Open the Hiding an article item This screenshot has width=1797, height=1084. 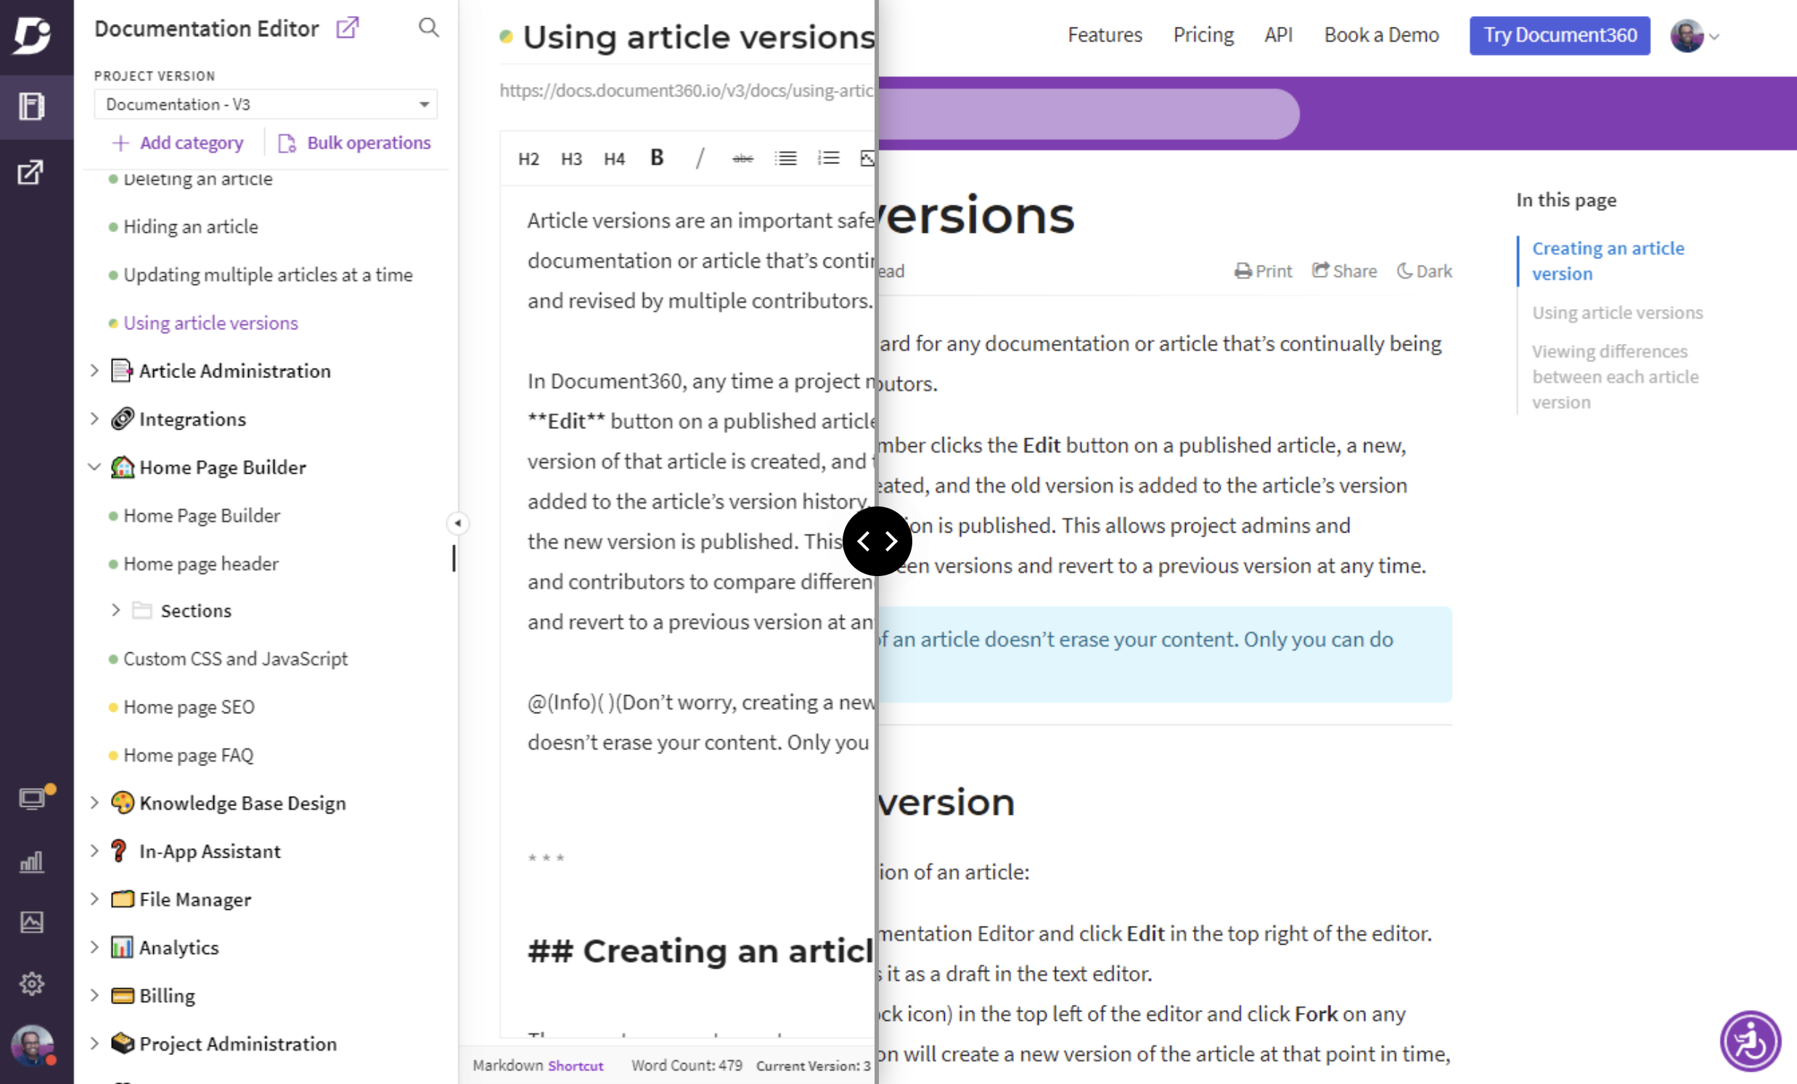pyautogui.click(x=190, y=226)
